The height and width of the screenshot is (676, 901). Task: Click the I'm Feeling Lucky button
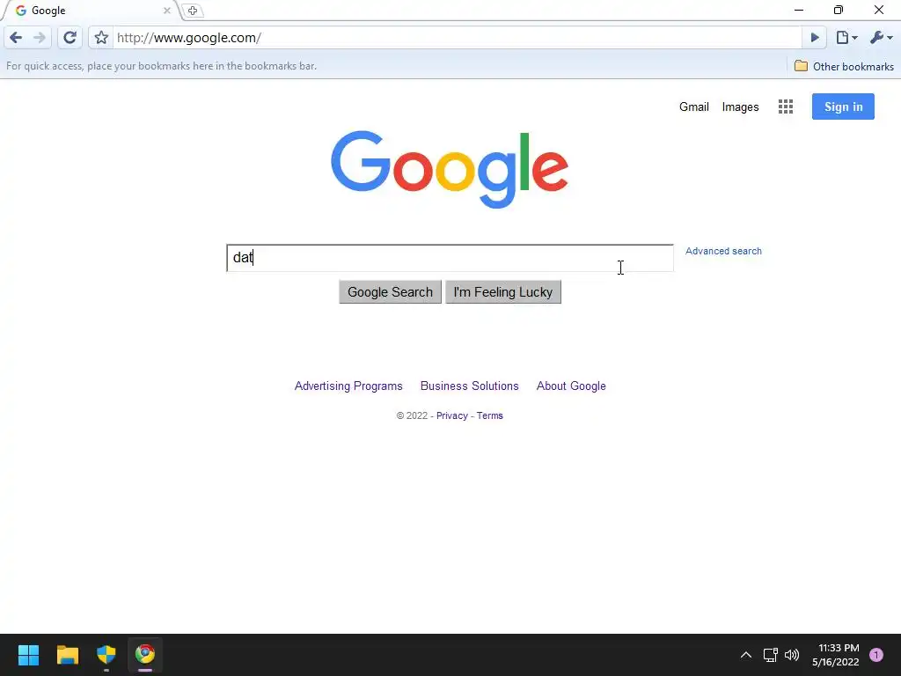[502, 292]
